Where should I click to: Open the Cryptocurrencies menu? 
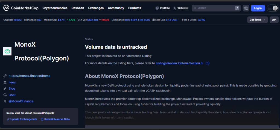point(55,8)
